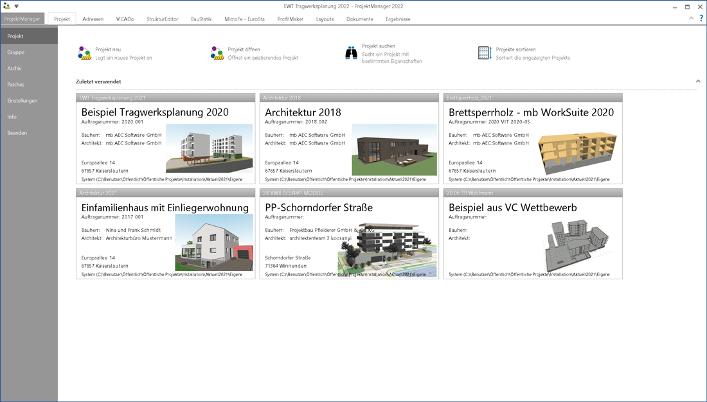
Task: Switch to the Ergebnisse tab
Action: [x=398, y=19]
